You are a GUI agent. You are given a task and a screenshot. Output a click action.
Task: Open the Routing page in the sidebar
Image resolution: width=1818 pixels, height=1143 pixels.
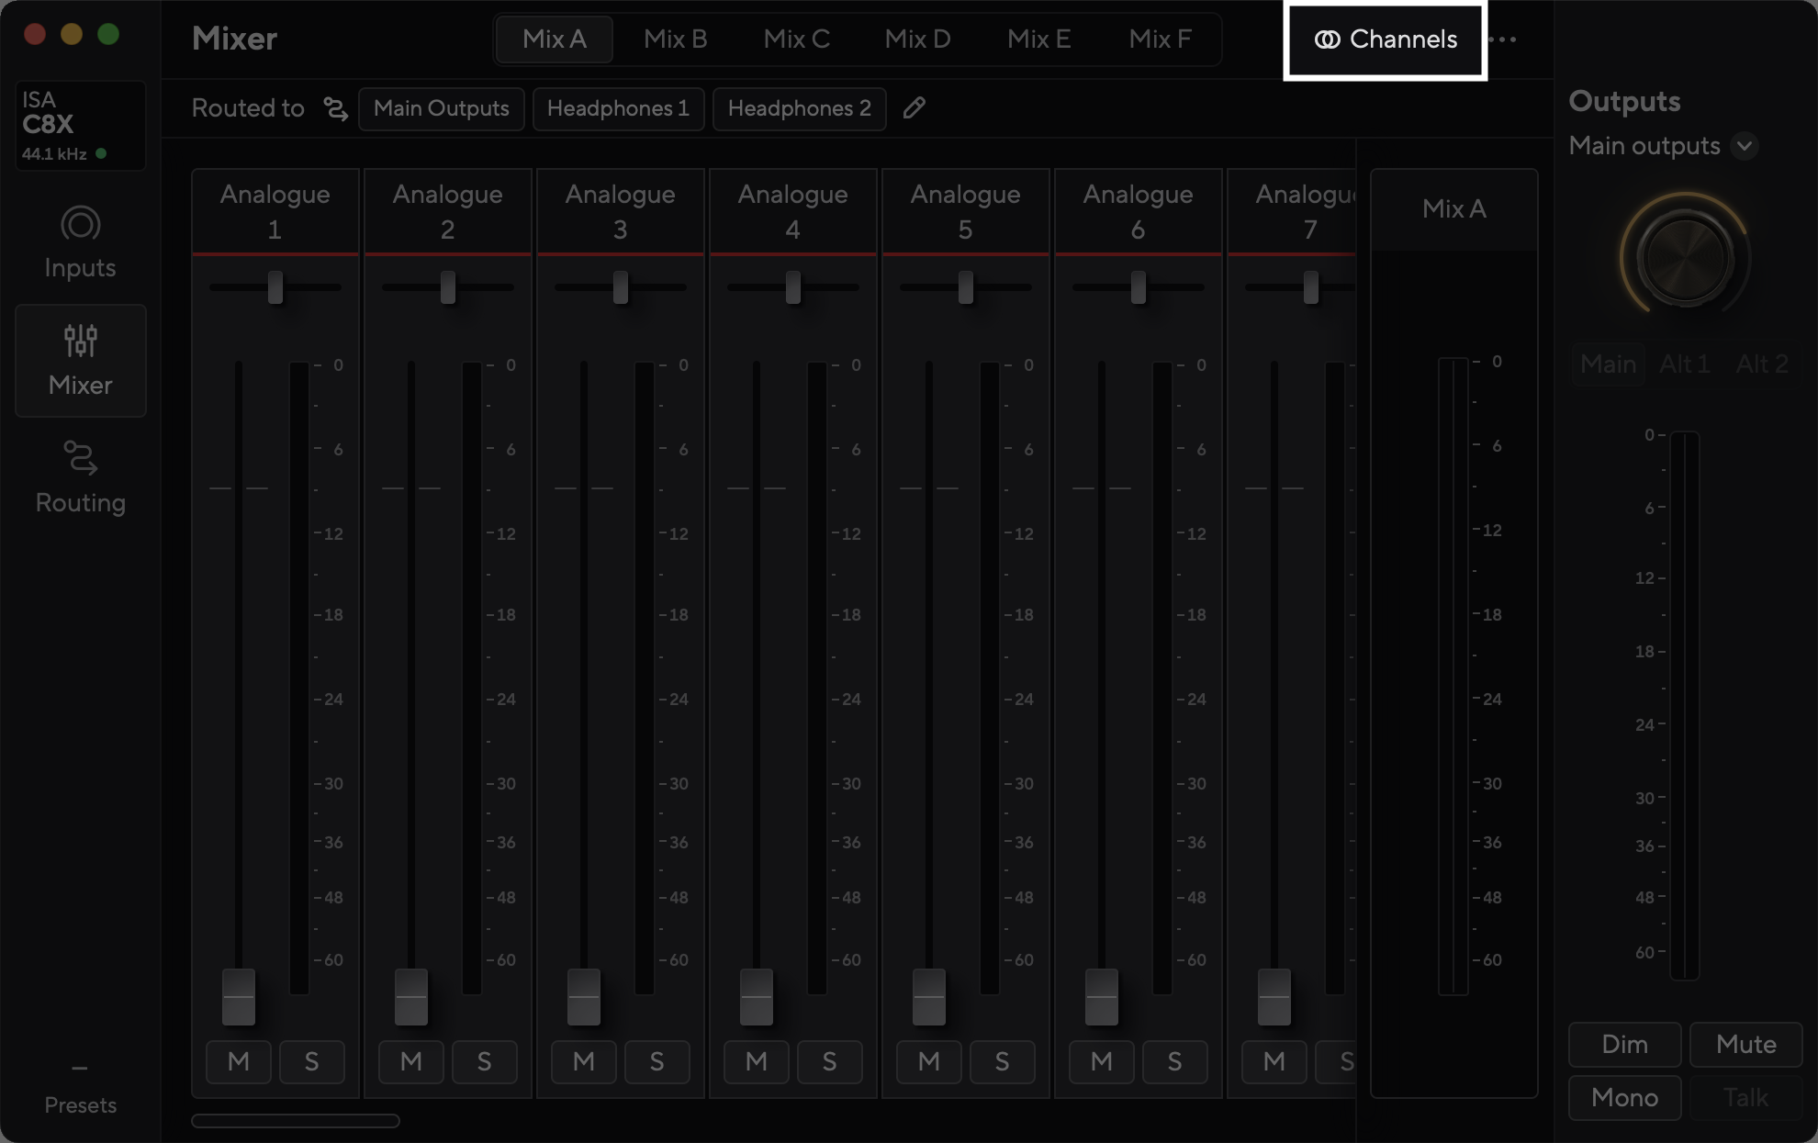click(80, 477)
